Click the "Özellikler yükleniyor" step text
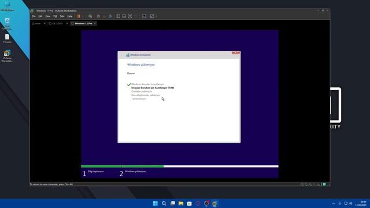The height and width of the screenshot is (208, 370). tap(142, 91)
